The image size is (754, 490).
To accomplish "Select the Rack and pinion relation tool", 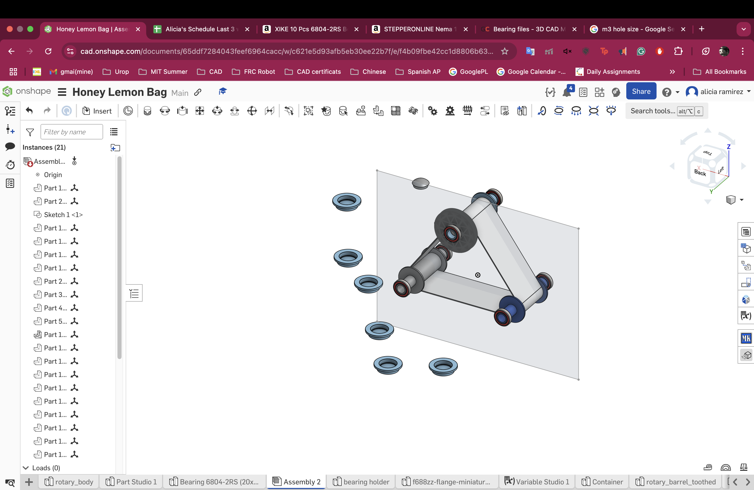I will (x=450, y=111).
